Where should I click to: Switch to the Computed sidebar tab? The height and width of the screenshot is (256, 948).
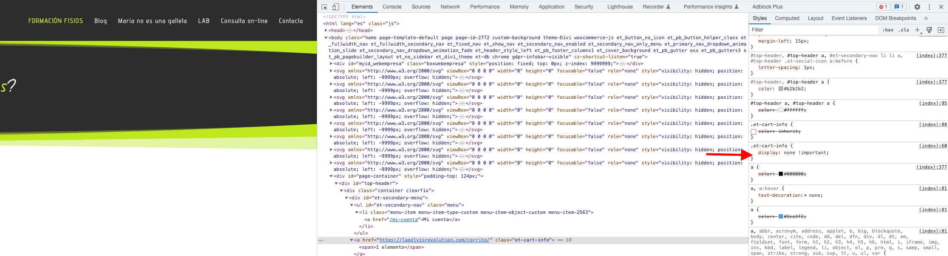pyautogui.click(x=787, y=18)
